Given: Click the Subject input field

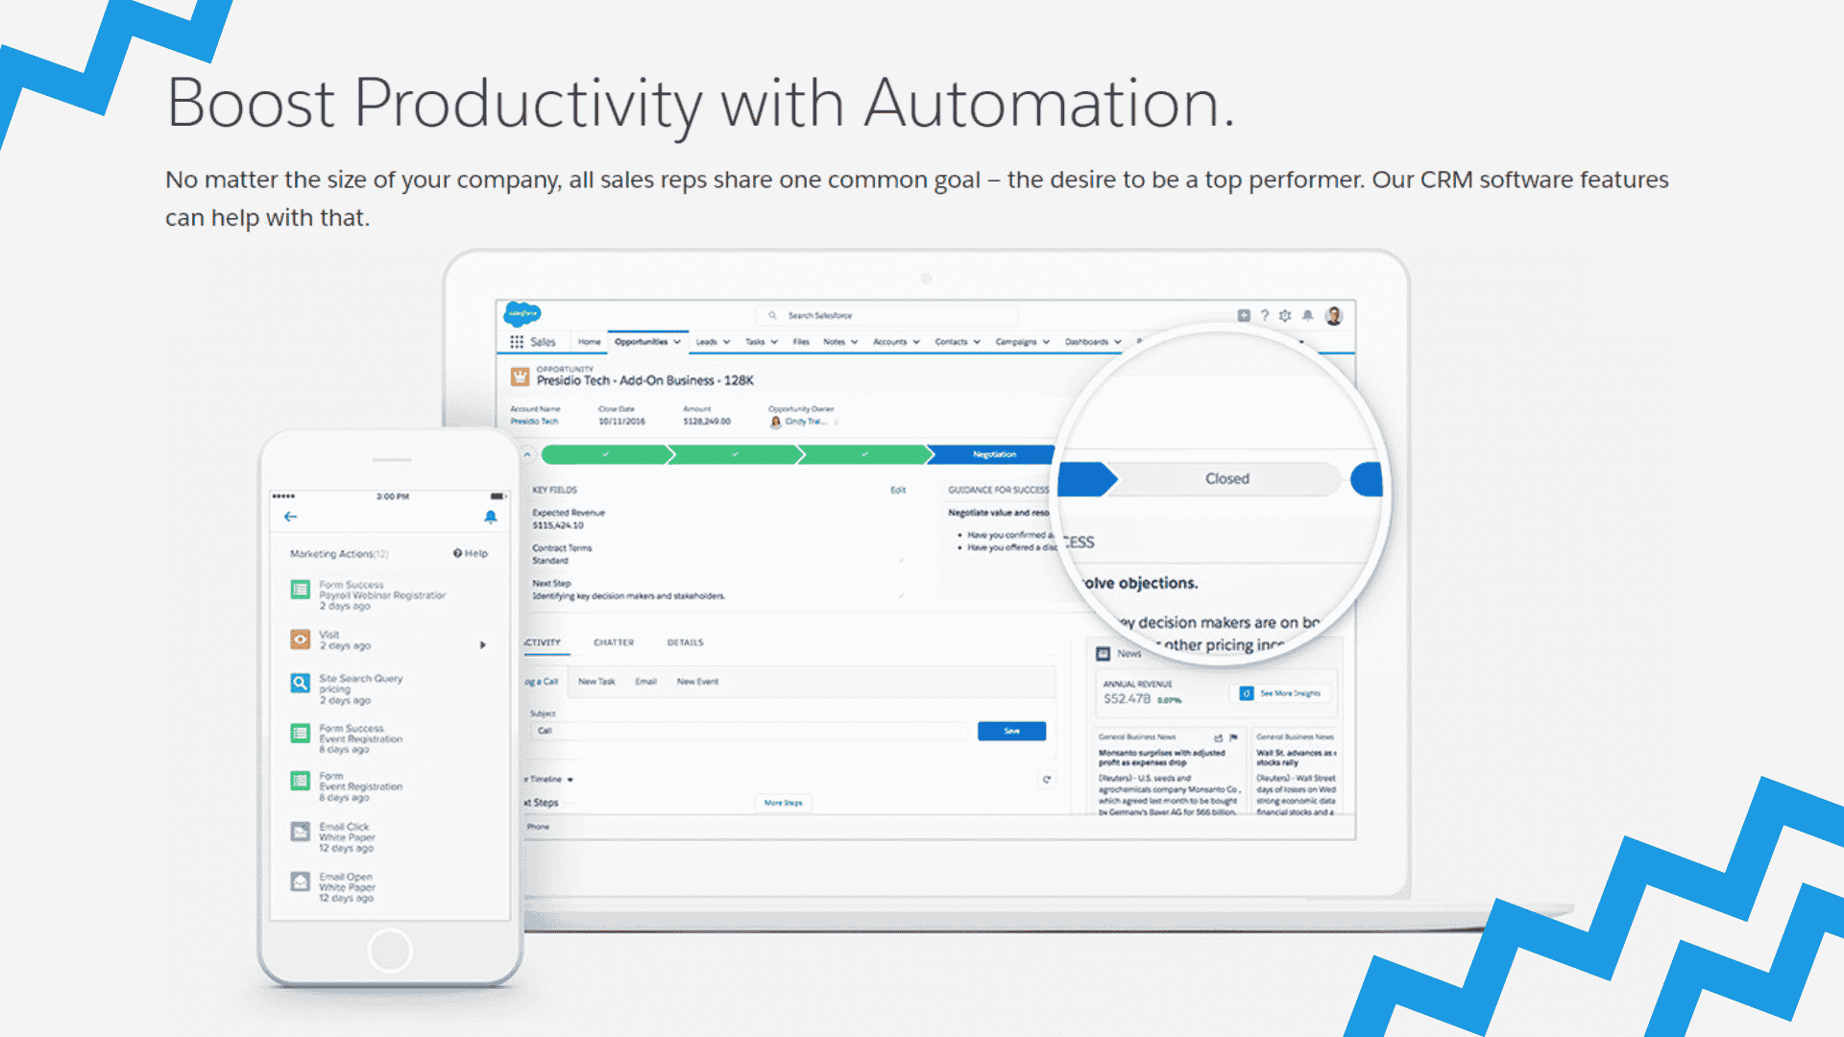Looking at the screenshot, I should 749,731.
